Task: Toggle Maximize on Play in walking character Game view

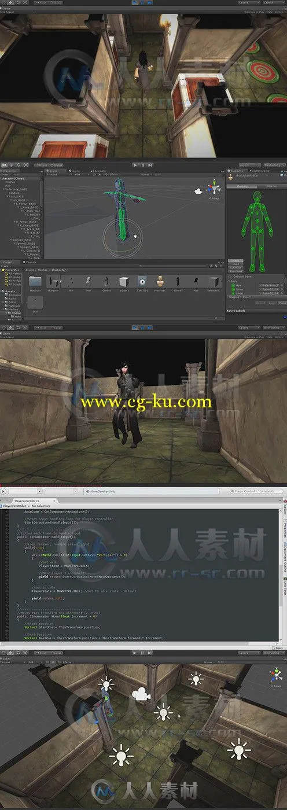Action: 254,337
